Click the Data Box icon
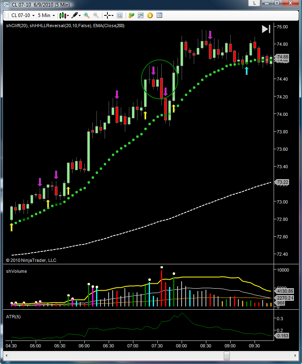 click(120, 15)
